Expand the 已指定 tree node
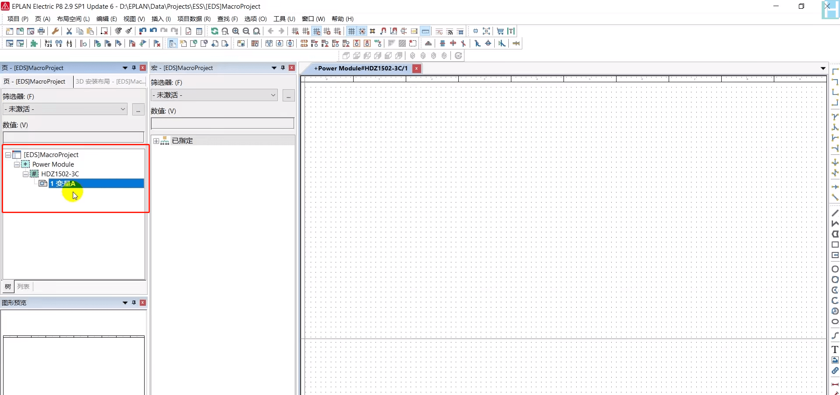 click(156, 141)
